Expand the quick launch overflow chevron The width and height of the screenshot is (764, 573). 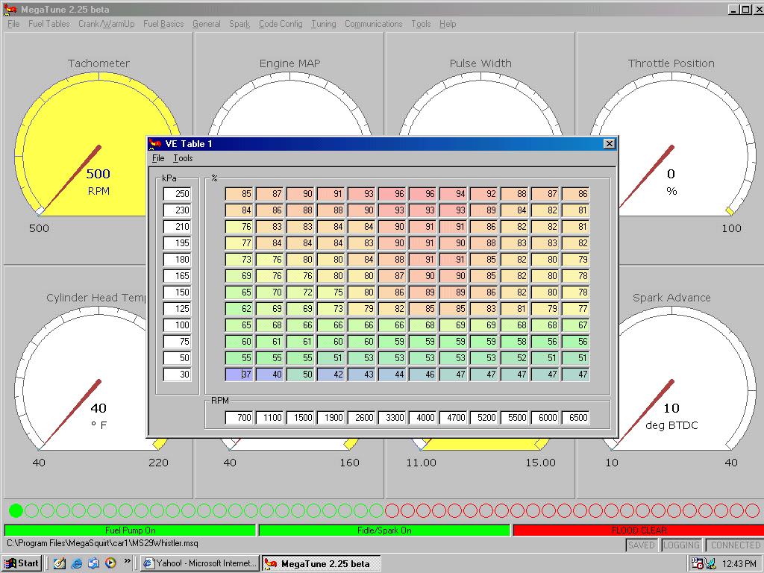tap(128, 561)
